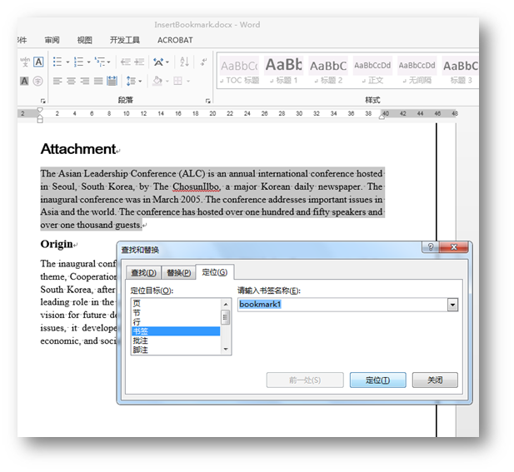
Task: Select 页 in the go-to target list
Action: pyautogui.click(x=176, y=303)
